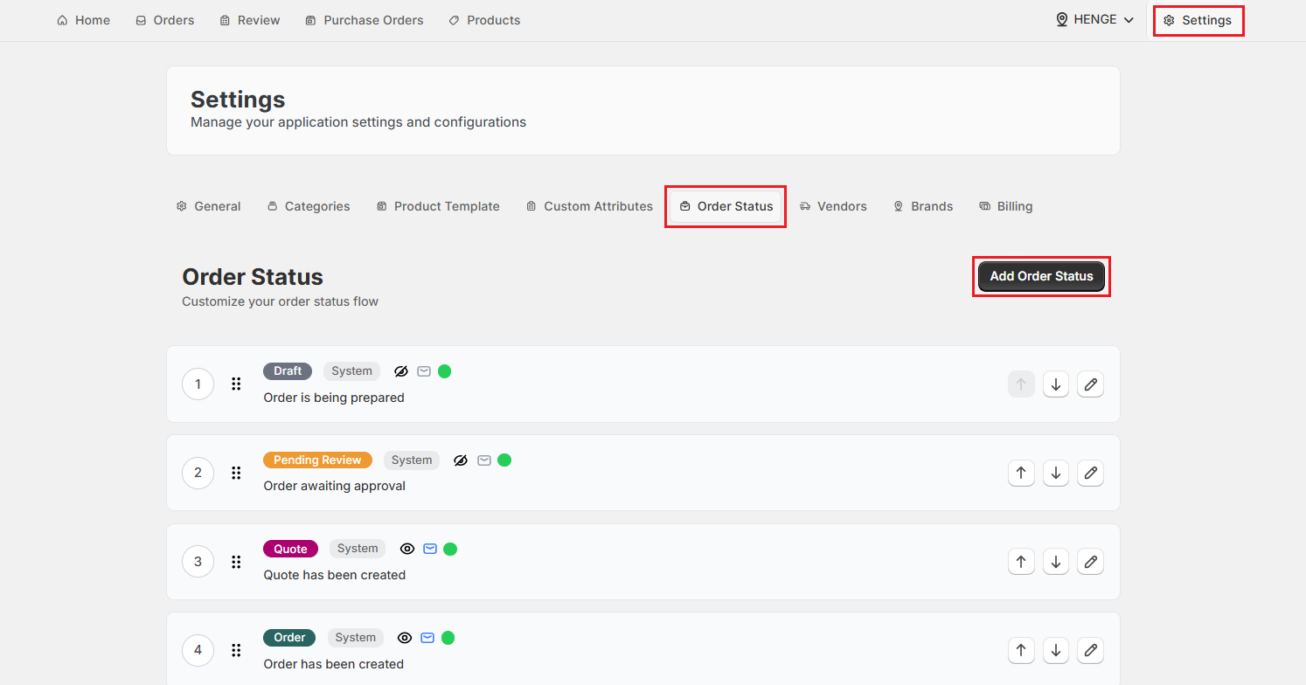1306x685 pixels.
Task: Move Order status down
Action: pos(1056,650)
